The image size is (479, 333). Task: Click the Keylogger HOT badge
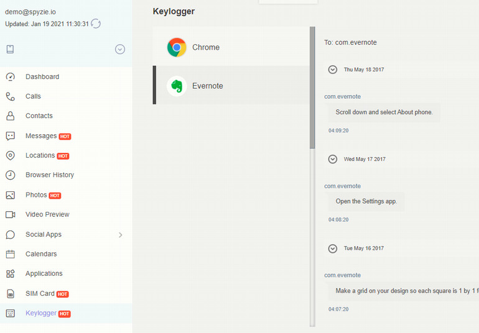click(x=65, y=314)
